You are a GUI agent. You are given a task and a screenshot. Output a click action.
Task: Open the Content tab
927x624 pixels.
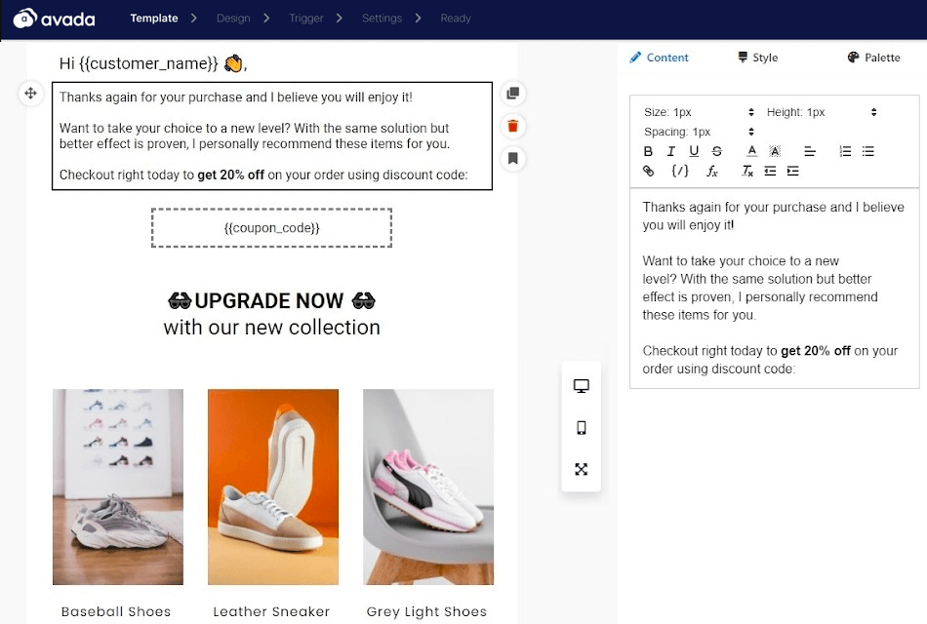[x=660, y=58]
